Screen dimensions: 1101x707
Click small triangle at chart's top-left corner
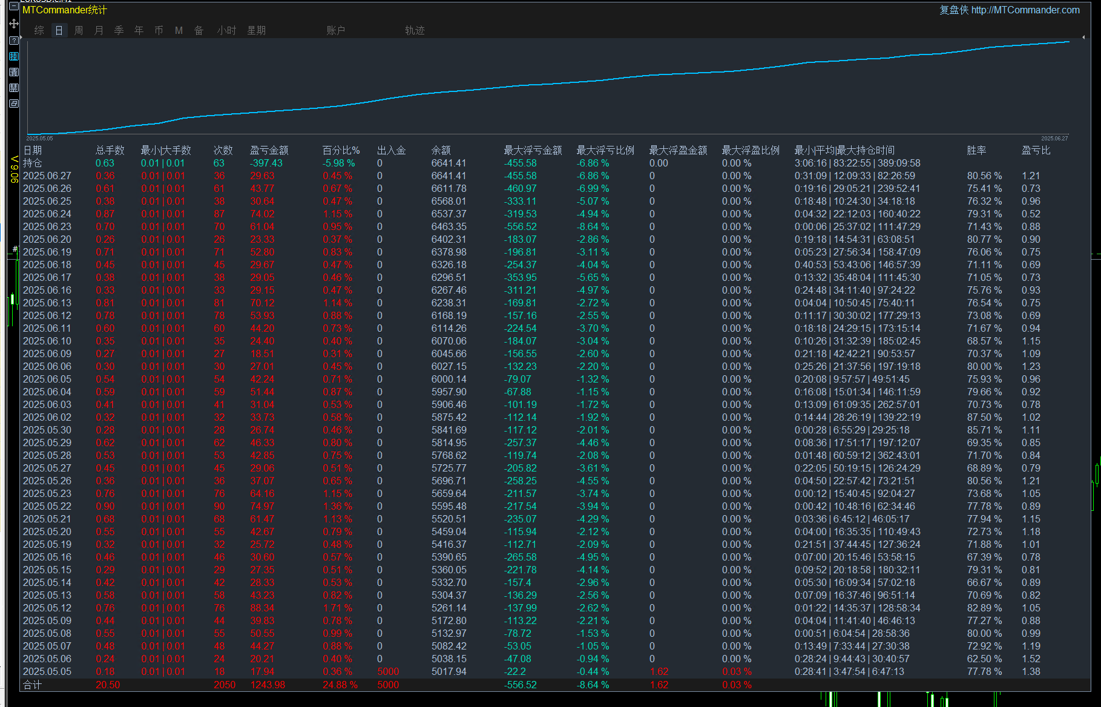pyautogui.click(x=21, y=38)
